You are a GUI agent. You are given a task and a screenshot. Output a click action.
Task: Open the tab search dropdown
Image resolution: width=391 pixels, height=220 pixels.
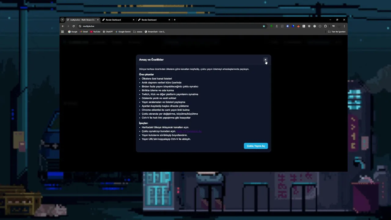[x=62, y=20]
